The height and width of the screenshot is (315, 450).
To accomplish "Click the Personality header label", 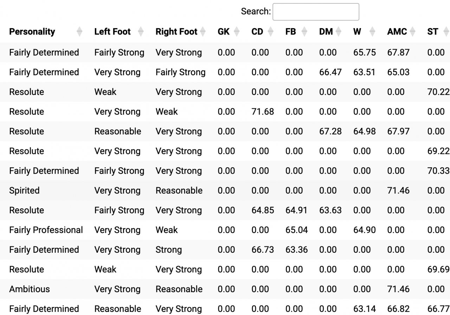I will 32,32.
